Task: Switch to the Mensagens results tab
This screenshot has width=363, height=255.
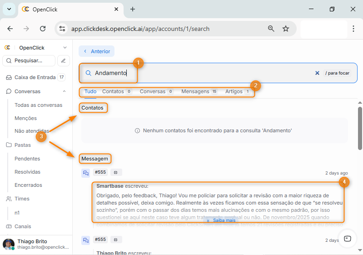Action: point(195,91)
